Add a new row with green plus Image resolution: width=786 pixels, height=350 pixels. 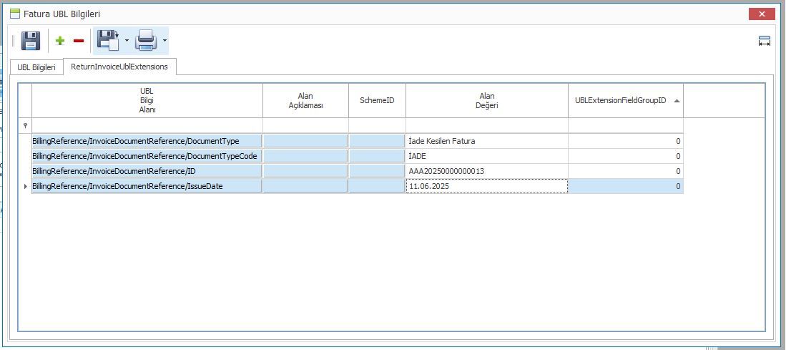60,41
